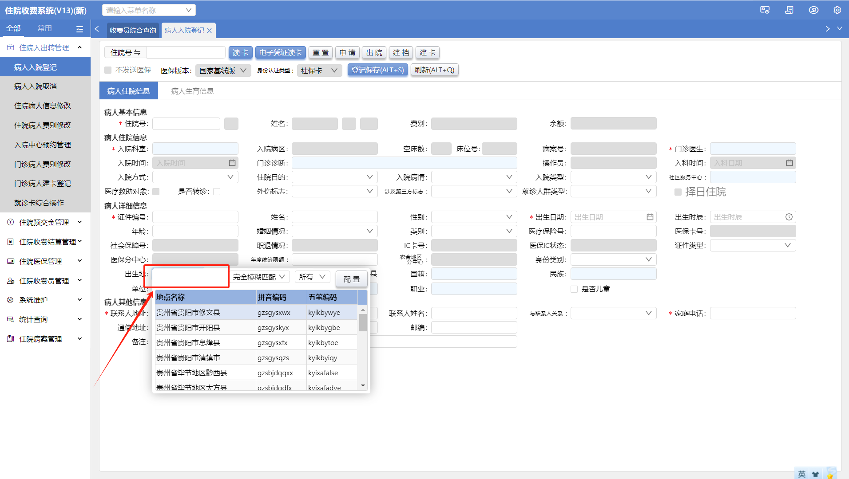Screen dimensions: 849x479
Task: Switch to the 病人生育信息 tab
Action: click(x=192, y=91)
